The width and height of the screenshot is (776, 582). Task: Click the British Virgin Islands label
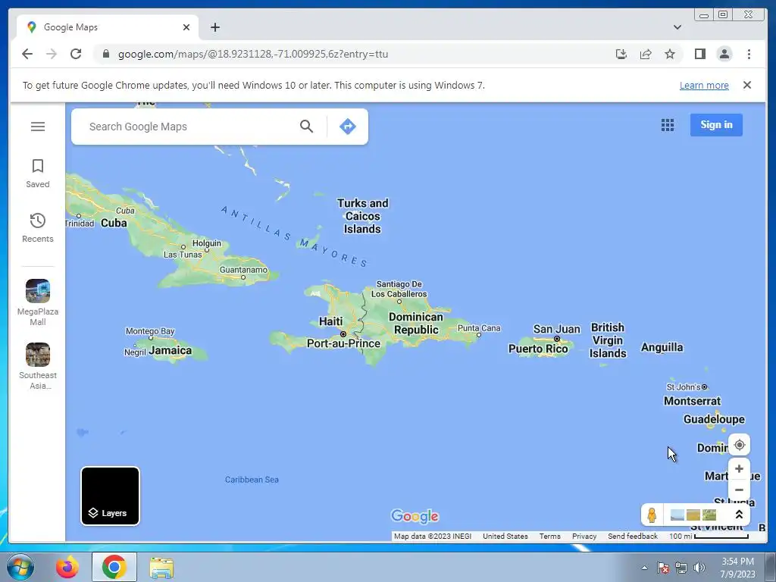click(x=608, y=340)
